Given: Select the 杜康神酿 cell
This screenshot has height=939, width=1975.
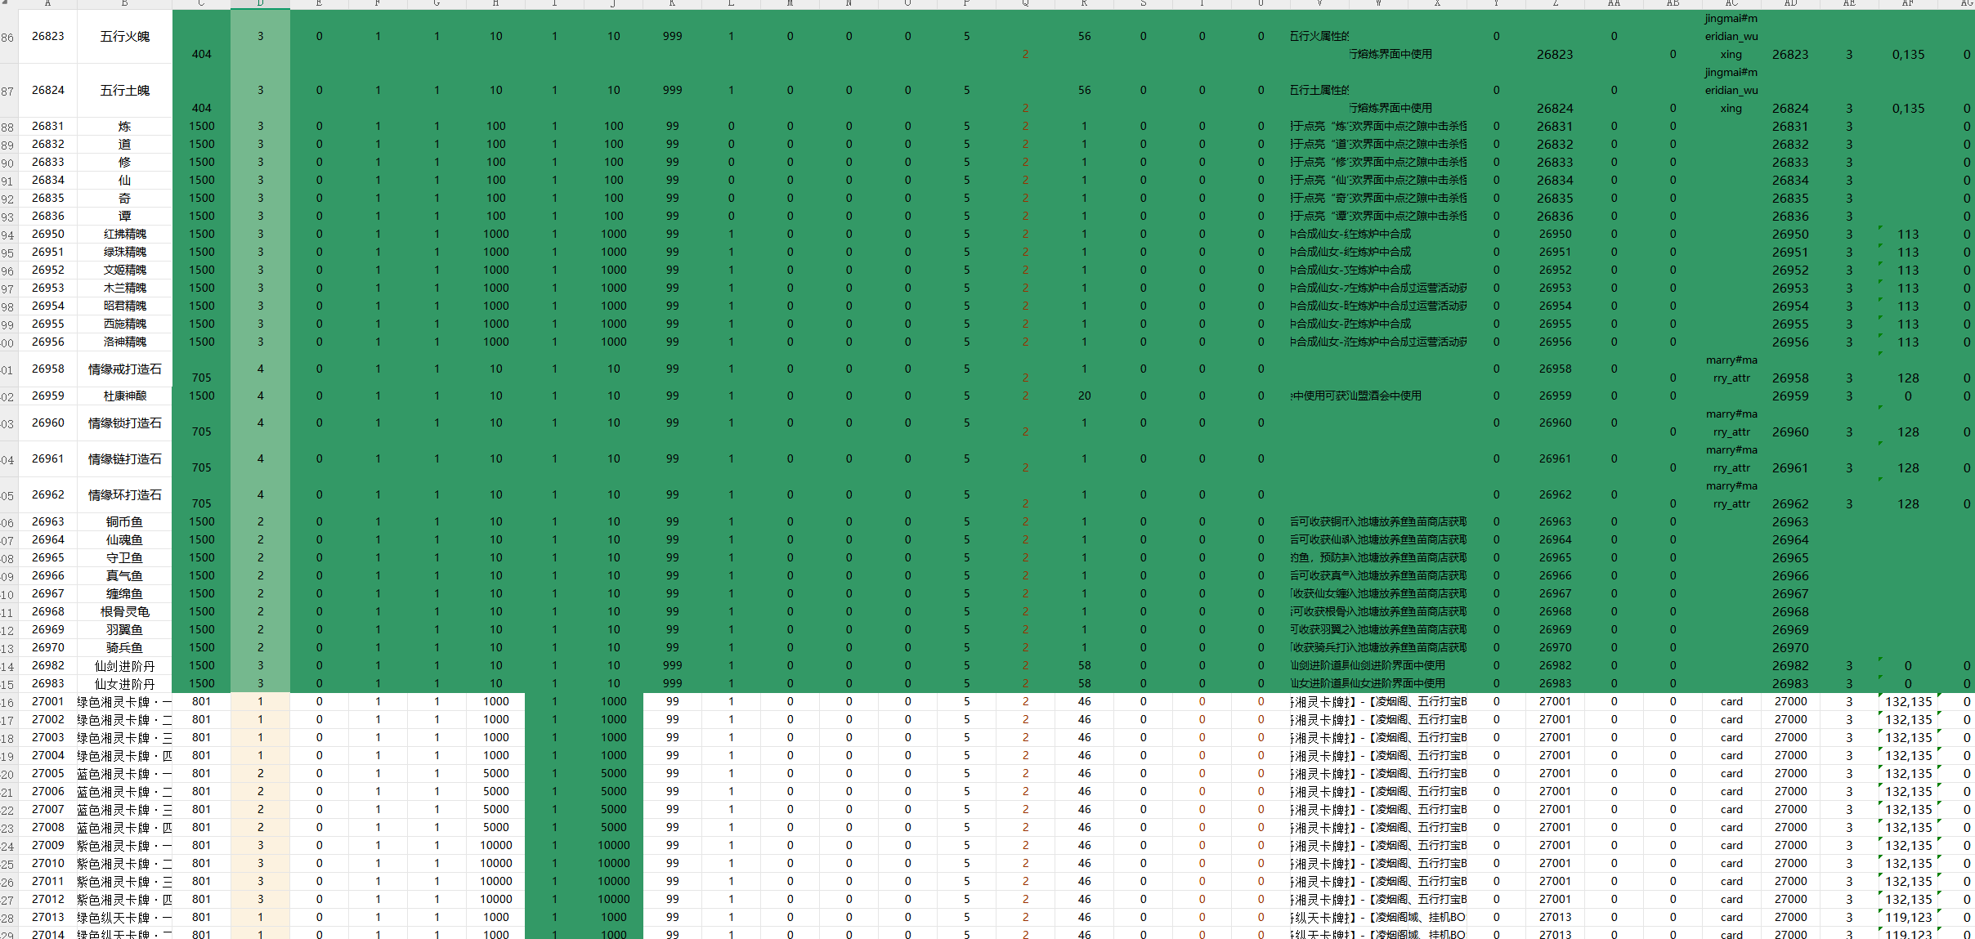Looking at the screenshot, I should (124, 396).
